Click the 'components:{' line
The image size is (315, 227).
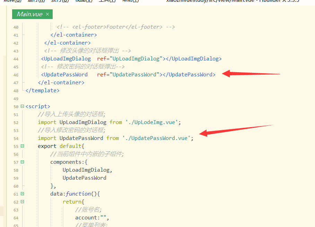pos(69,162)
